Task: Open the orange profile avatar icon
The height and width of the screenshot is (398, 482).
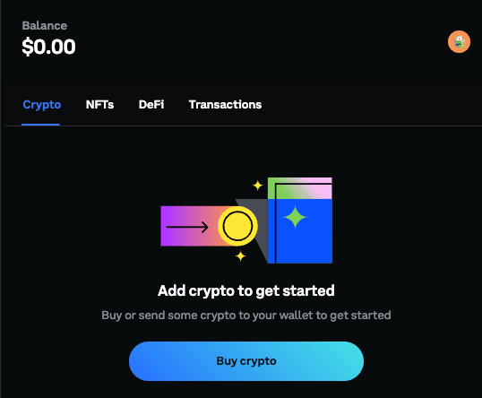Action: pyautogui.click(x=459, y=41)
